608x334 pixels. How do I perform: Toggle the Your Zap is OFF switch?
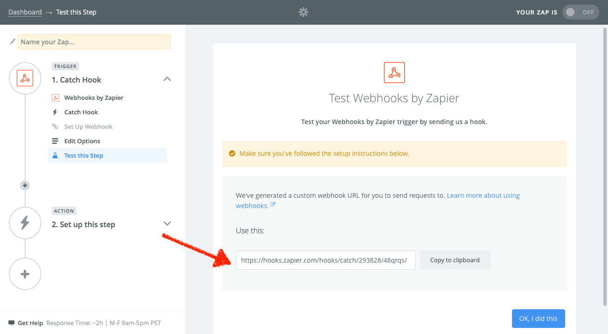(x=581, y=12)
